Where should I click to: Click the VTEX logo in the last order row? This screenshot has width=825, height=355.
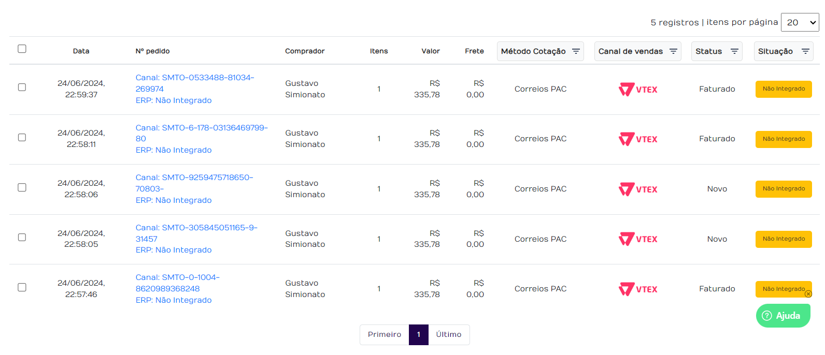638,289
